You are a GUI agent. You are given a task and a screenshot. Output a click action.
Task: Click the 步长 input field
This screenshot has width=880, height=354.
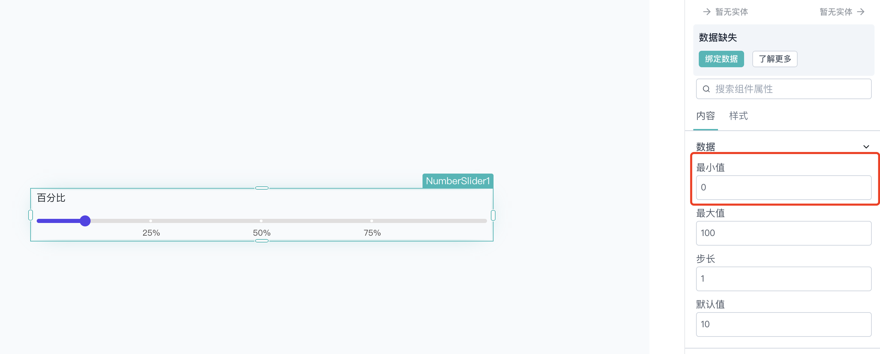(784, 279)
